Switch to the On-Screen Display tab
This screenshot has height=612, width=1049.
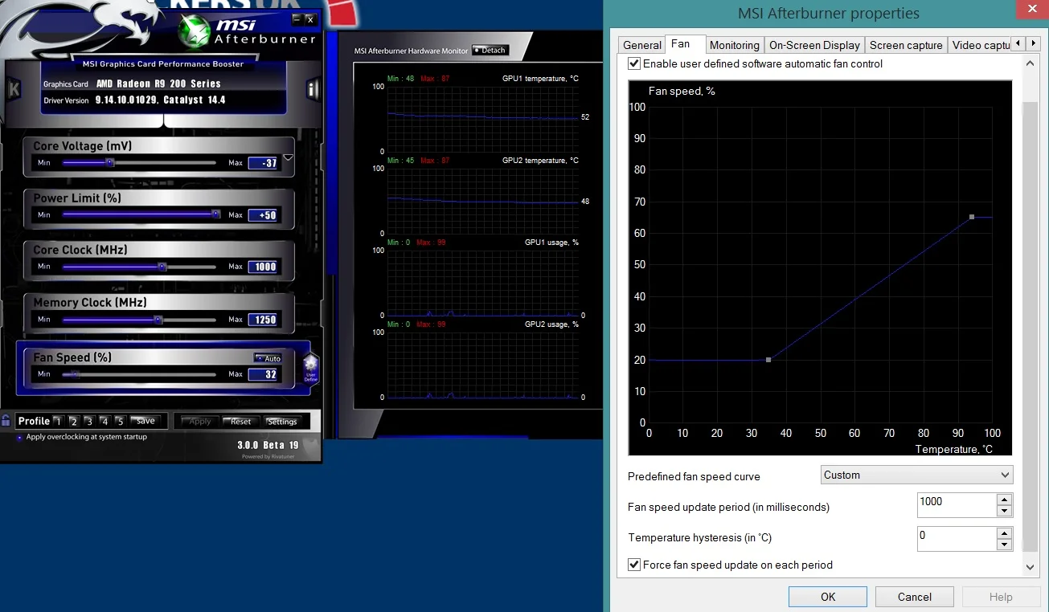coord(814,45)
